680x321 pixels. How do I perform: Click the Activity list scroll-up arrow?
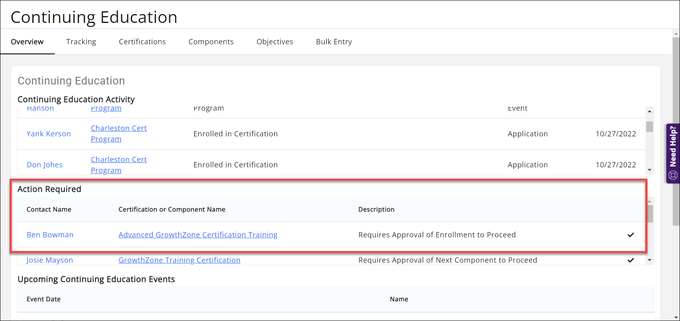tap(649, 111)
